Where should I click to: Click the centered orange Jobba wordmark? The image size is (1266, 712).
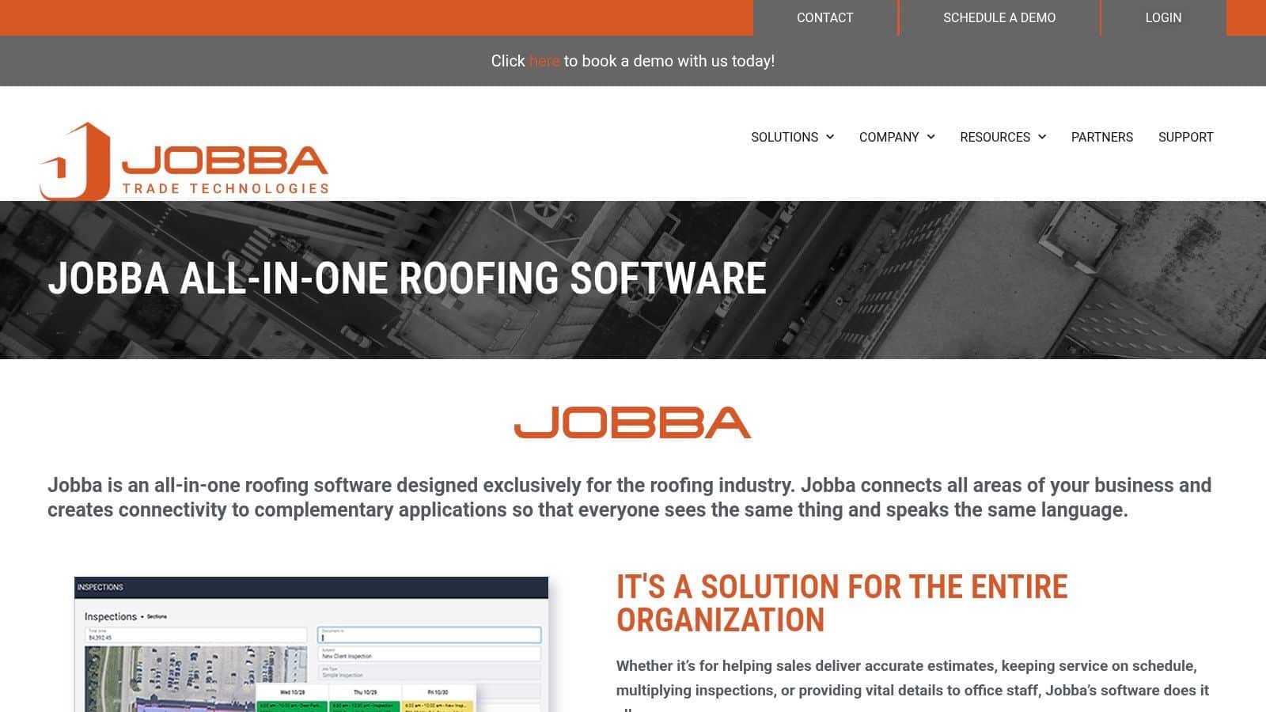pos(632,422)
